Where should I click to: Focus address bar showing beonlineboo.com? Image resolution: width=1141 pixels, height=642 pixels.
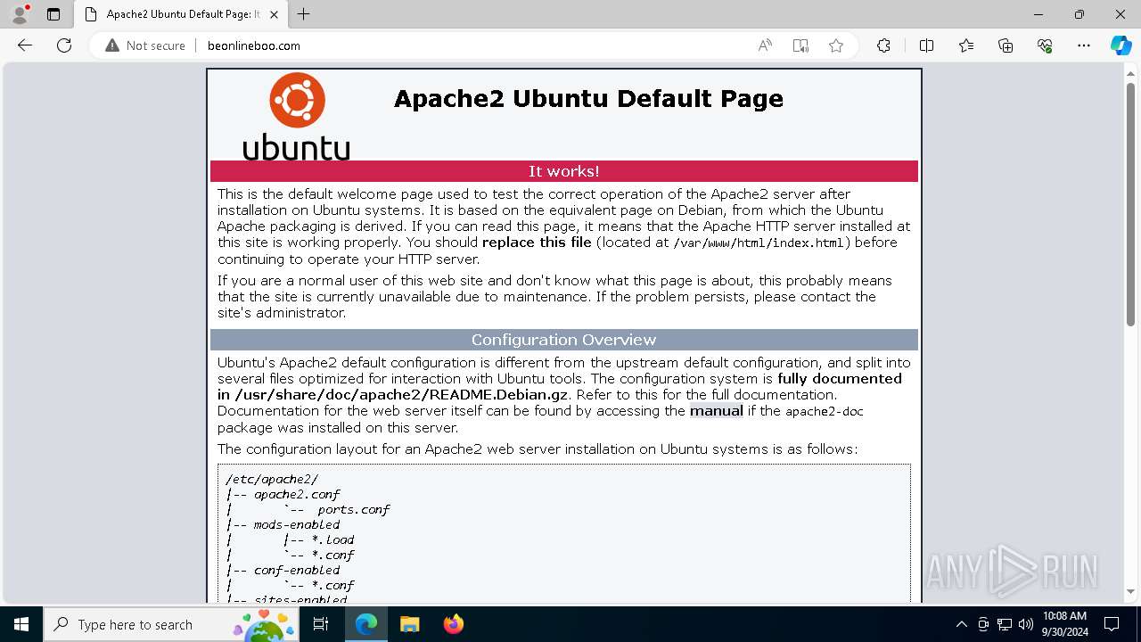coord(472,45)
